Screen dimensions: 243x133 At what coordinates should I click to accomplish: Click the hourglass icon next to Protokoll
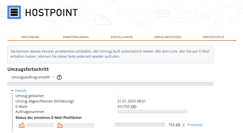click(x=184, y=125)
